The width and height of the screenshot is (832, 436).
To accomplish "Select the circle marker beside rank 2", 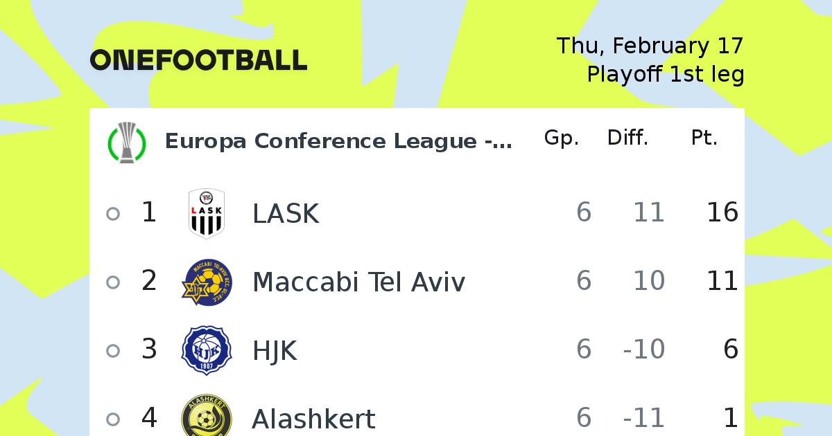I will coord(113,282).
